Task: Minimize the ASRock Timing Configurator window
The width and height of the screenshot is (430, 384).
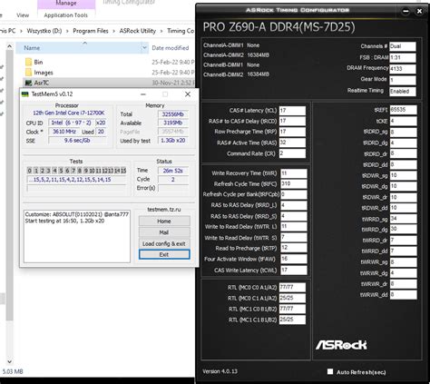Action: (406, 11)
